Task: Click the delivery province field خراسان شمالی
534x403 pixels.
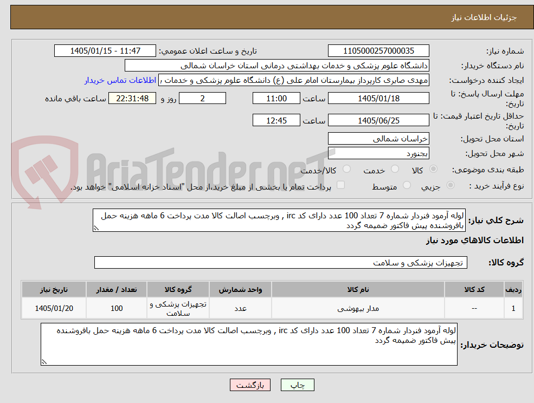Action: [x=378, y=139]
